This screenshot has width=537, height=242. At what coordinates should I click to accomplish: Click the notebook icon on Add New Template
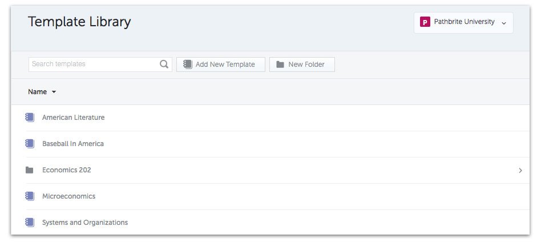pyautogui.click(x=188, y=64)
